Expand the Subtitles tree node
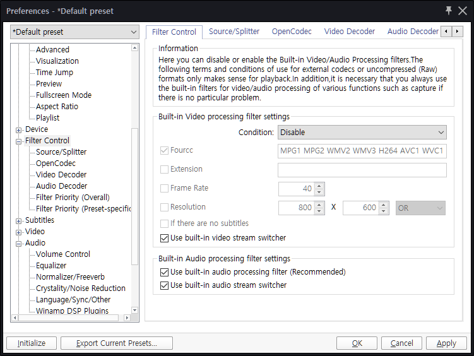Image resolution: width=474 pixels, height=356 pixels. [x=19, y=220]
